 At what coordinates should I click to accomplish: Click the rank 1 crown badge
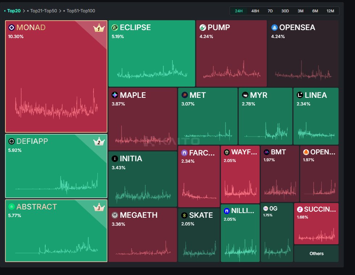pyautogui.click(x=99, y=28)
